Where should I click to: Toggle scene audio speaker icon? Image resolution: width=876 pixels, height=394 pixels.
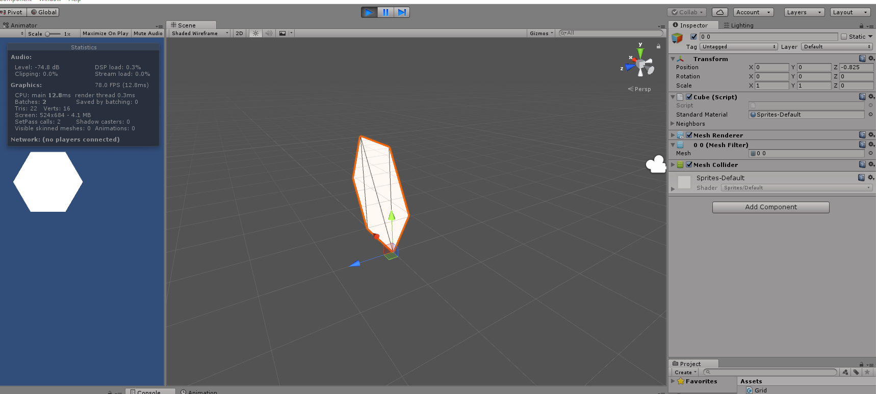pos(269,33)
